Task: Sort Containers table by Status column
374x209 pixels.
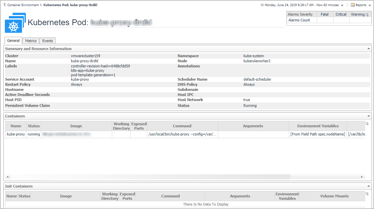Action: [34, 126]
